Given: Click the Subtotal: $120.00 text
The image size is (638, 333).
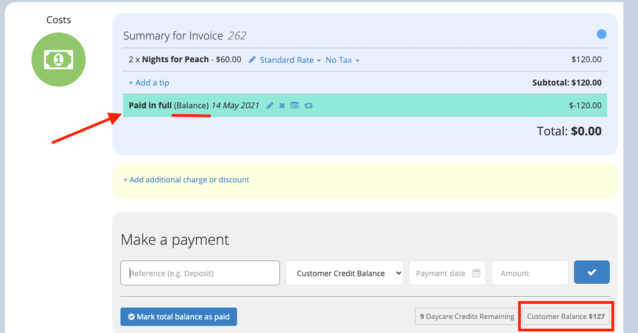Looking at the screenshot, I should click(567, 83).
